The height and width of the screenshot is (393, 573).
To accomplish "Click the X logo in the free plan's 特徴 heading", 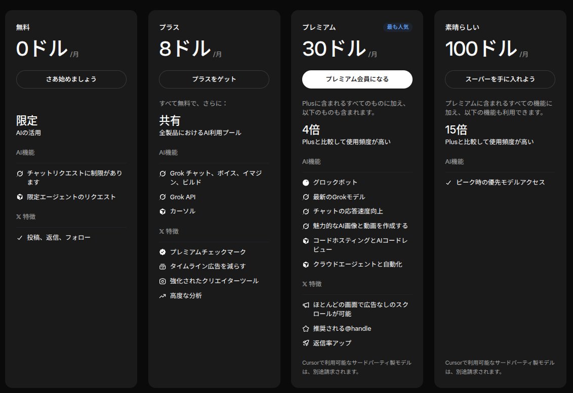I will 18,217.
